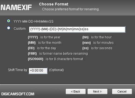Click the Custom option label
This screenshot has width=135, height=98.
20,29
